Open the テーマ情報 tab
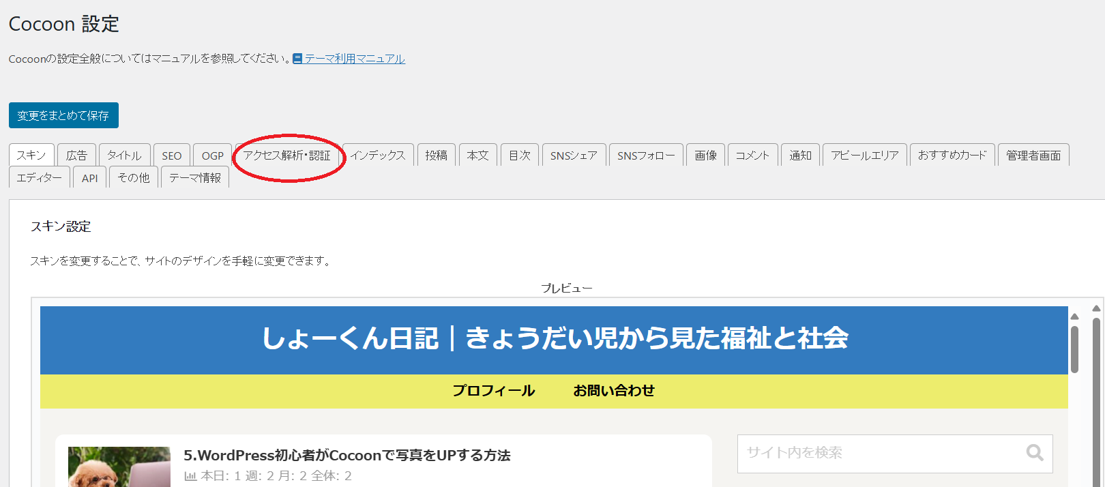1105x487 pixels. tap(195, 178)
